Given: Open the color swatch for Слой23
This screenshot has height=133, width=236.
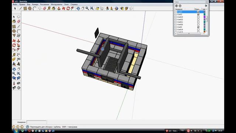Looking at the screenshot, I should pos(204,17).
